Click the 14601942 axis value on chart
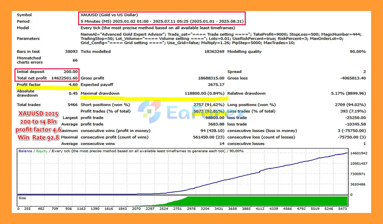The height and width of the screenshot is (224, 383). (359, 153)
